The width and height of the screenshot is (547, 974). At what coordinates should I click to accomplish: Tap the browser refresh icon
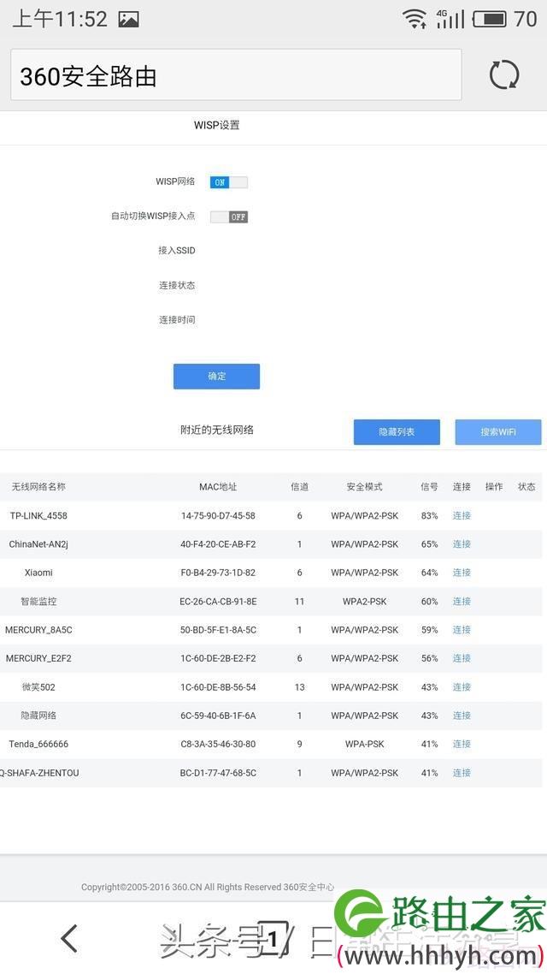503,75
